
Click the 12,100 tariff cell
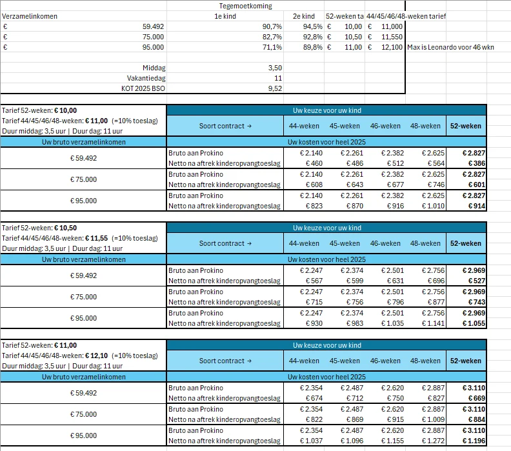(385, 47)
